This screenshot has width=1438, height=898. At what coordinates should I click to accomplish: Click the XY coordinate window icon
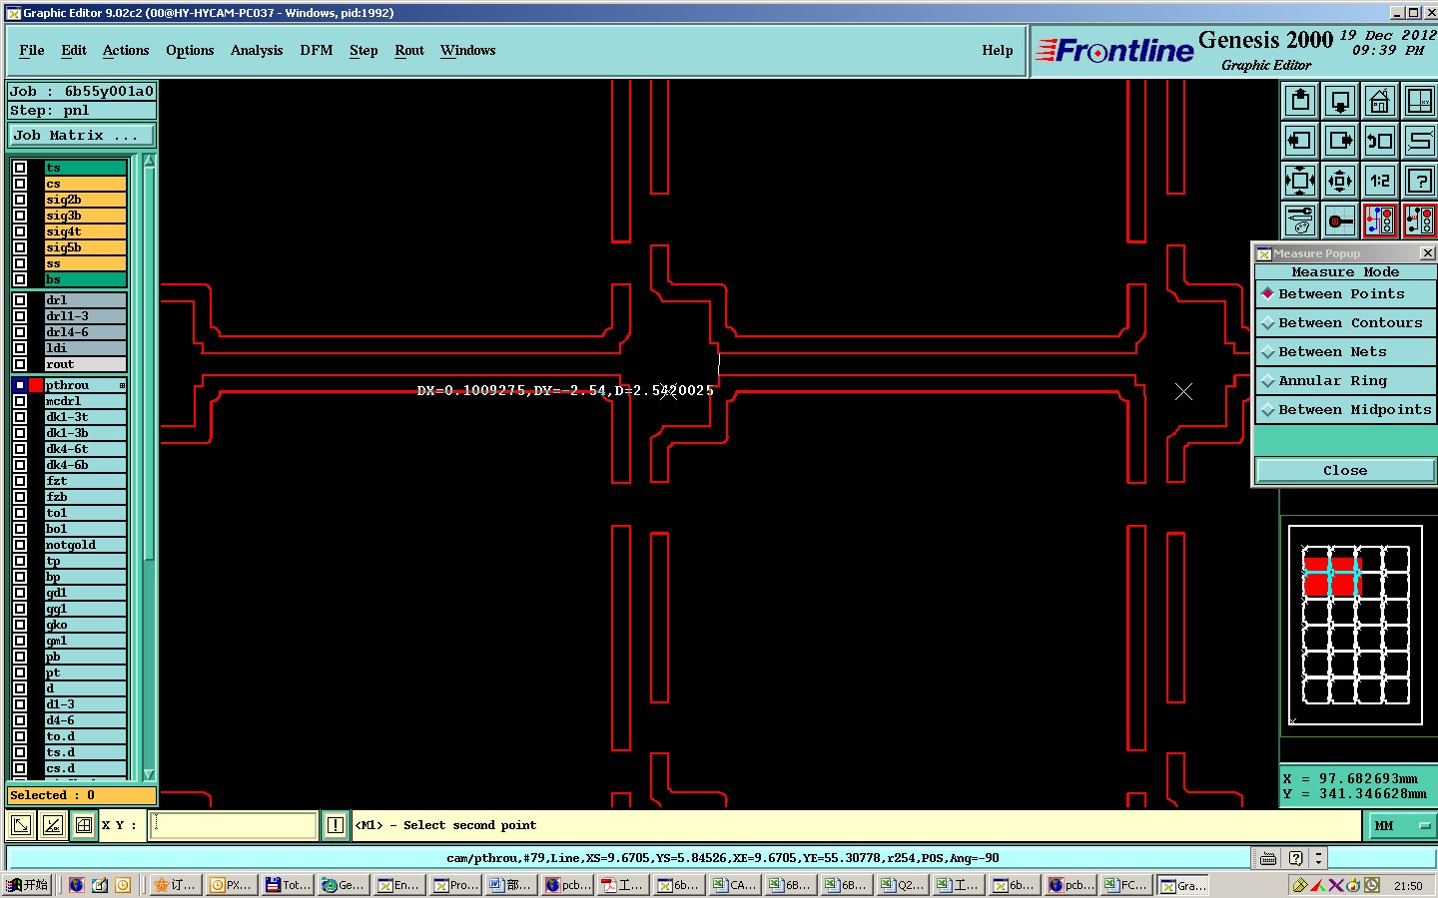click(x=1419, y=101)
